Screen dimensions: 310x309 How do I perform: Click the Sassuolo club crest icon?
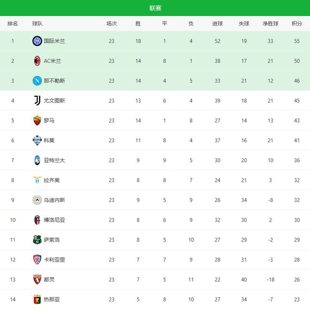(x=37, y=239)
